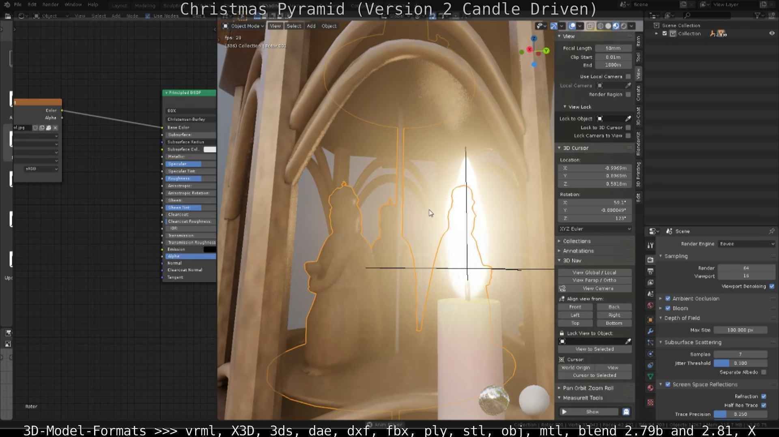779x437 pixels.
Task: Open the object visibility and selectability popover
Action: point(540,26)
